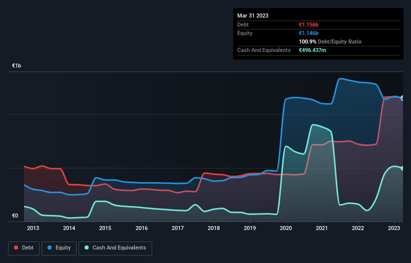The image size is (411, 263).
Task: Click the 2019 x-axis label
Action: (250, 228)
